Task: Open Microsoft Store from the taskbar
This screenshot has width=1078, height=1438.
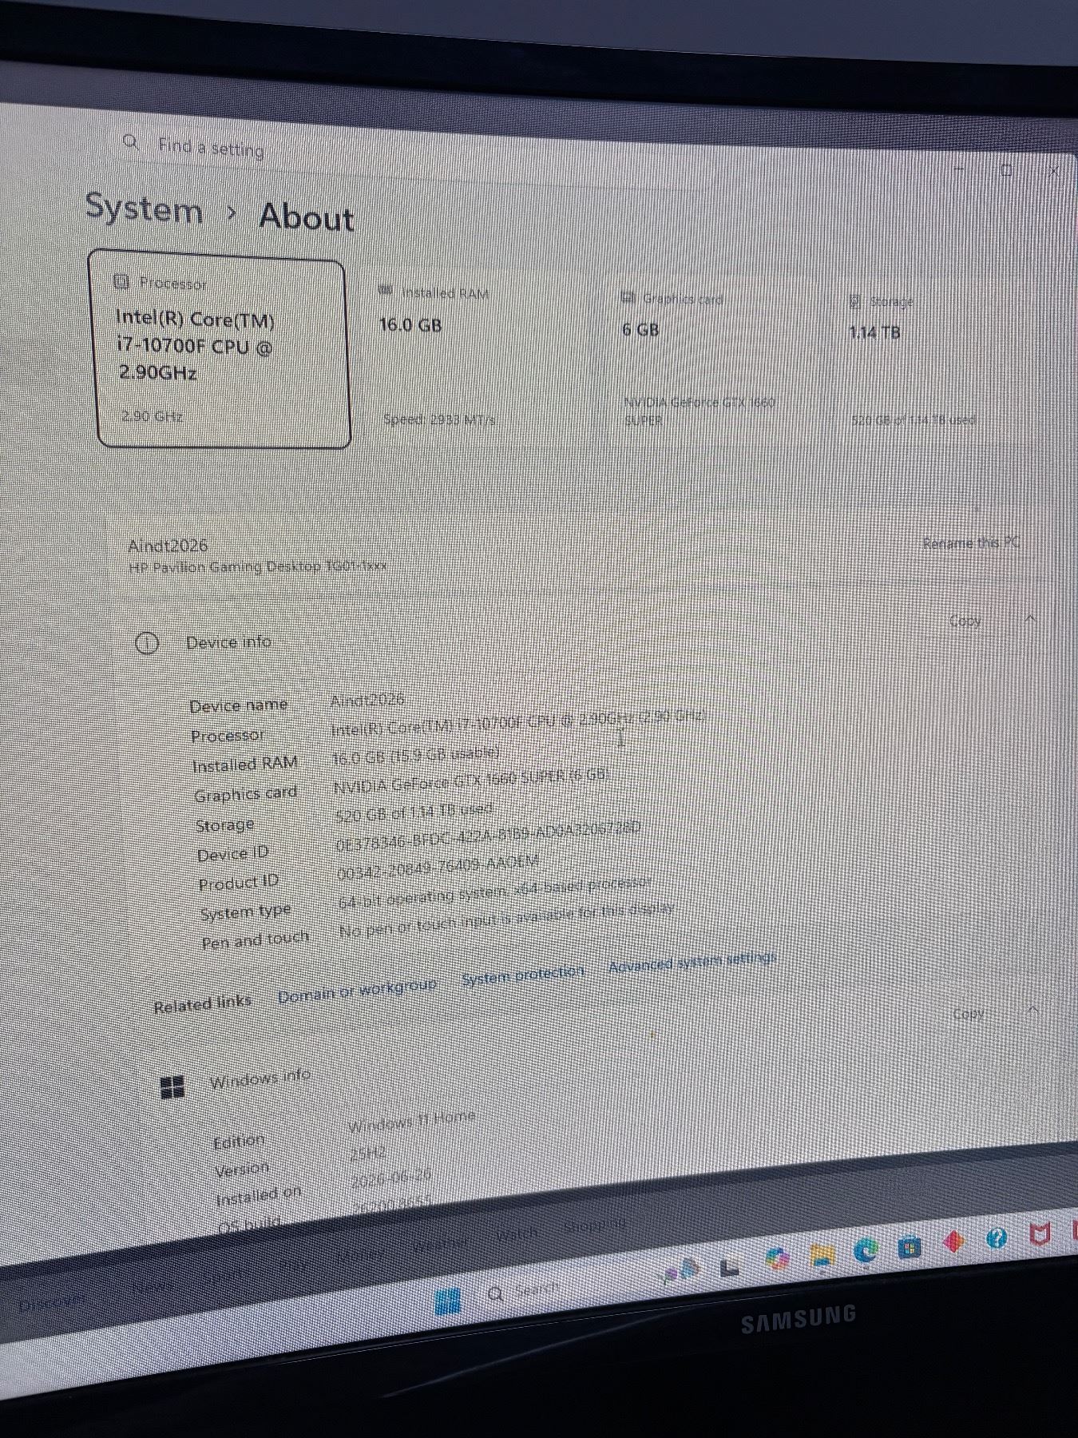Action: coord(910,1246)
